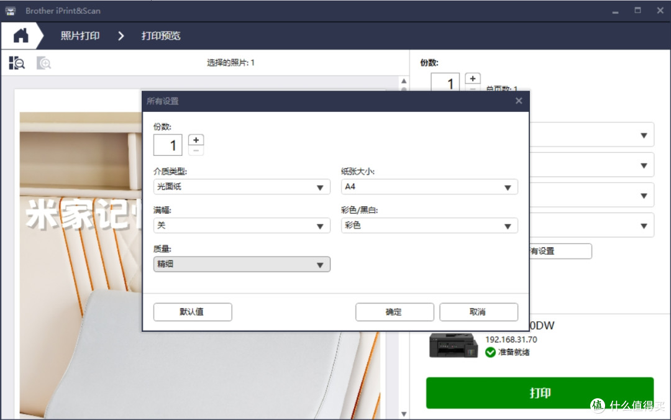The height and width of the screenshot is (420, 671).
Task: Click copies field in main right panel
Action: [445, 82]
